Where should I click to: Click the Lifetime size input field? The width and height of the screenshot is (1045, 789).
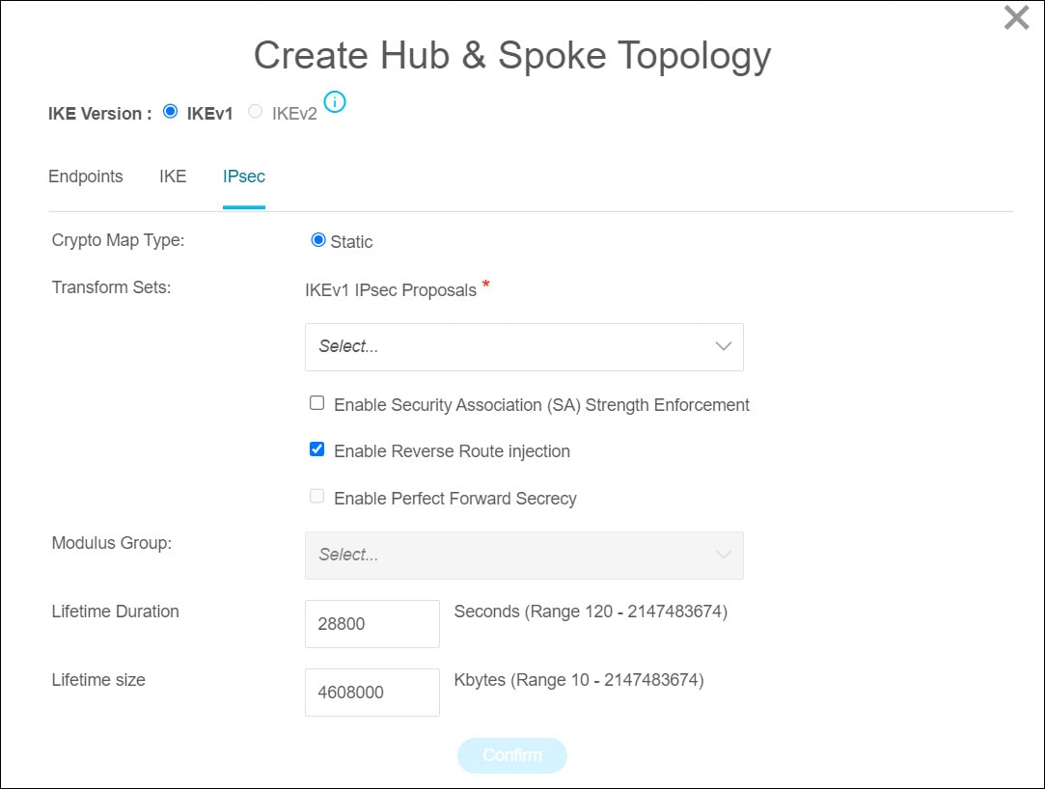(371, 693)
